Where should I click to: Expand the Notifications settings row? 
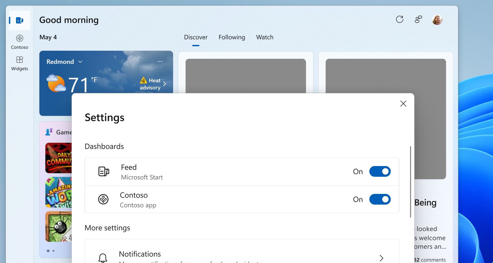[381, 258]
